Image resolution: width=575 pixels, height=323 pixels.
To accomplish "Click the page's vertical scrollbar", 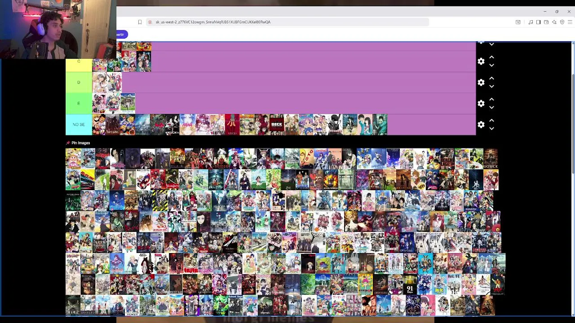I will [573, 123].
